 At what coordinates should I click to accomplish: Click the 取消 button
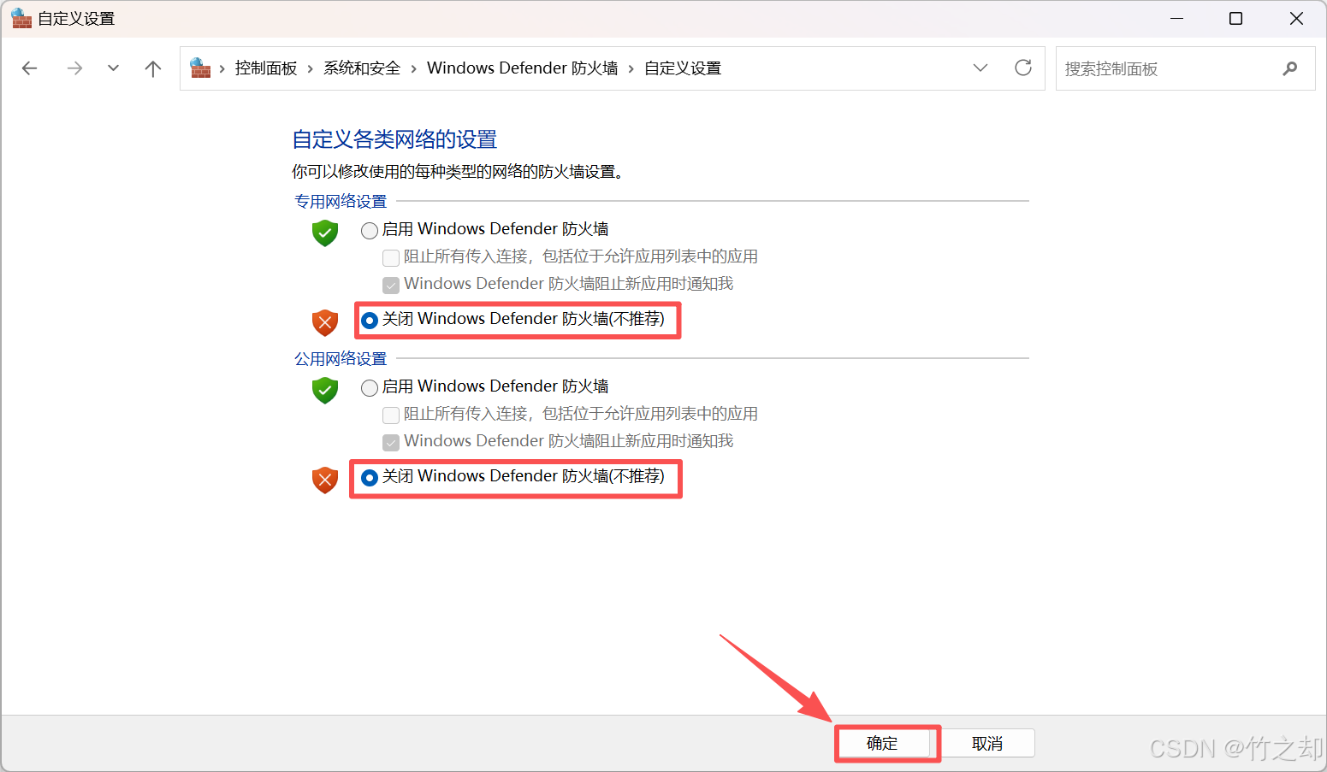[x=987, y=743]
